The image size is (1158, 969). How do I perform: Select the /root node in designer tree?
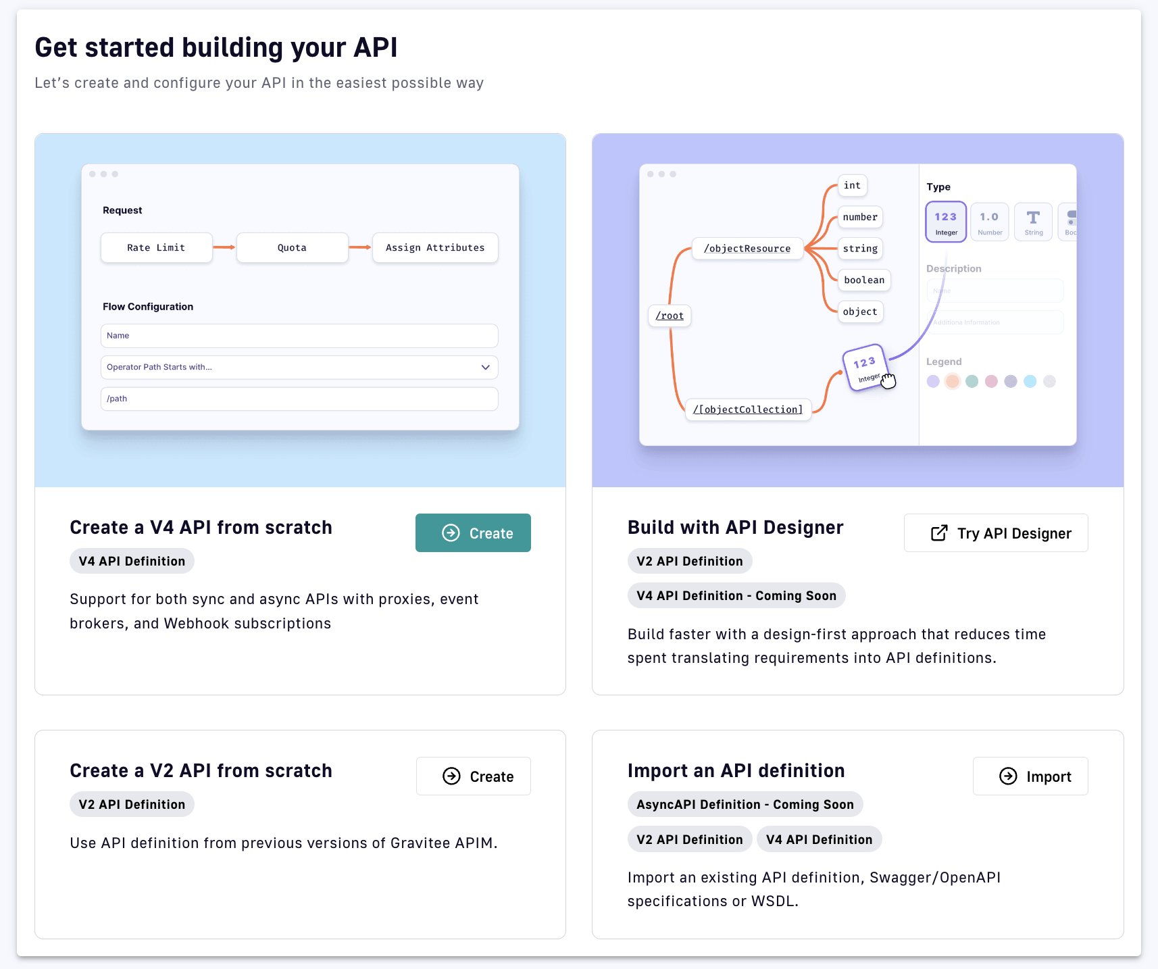(x=669, y=316)
